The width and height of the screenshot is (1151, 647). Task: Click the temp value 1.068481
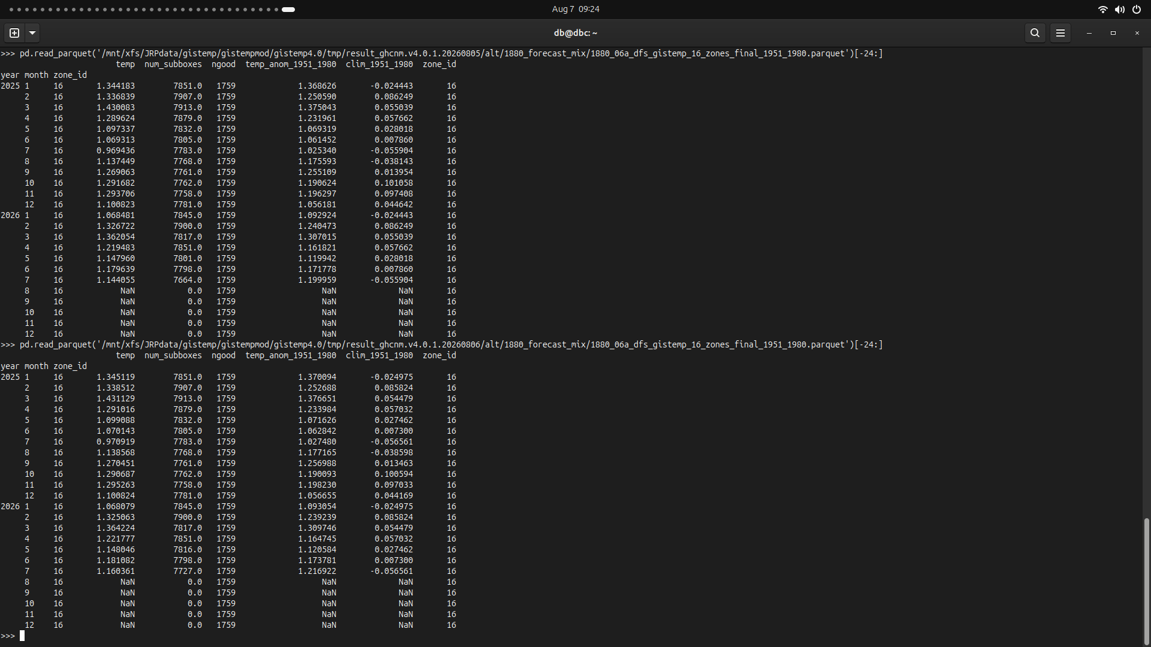click(x=116, y=215)
